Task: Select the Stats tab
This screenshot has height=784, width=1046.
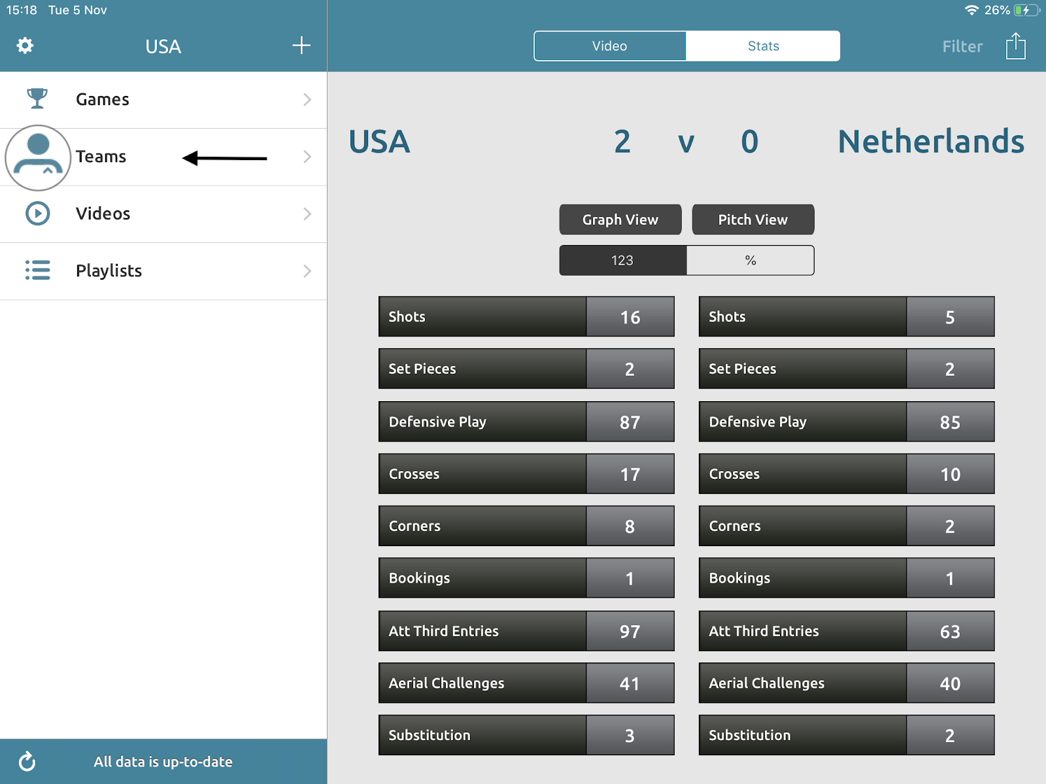Action: tap(763, 46)
